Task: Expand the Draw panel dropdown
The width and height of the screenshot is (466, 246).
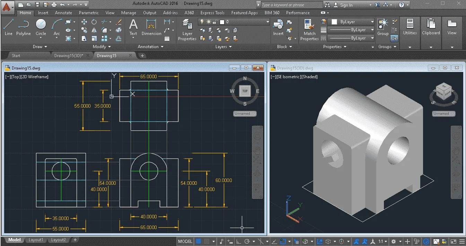Action: [x=40, y=47]
